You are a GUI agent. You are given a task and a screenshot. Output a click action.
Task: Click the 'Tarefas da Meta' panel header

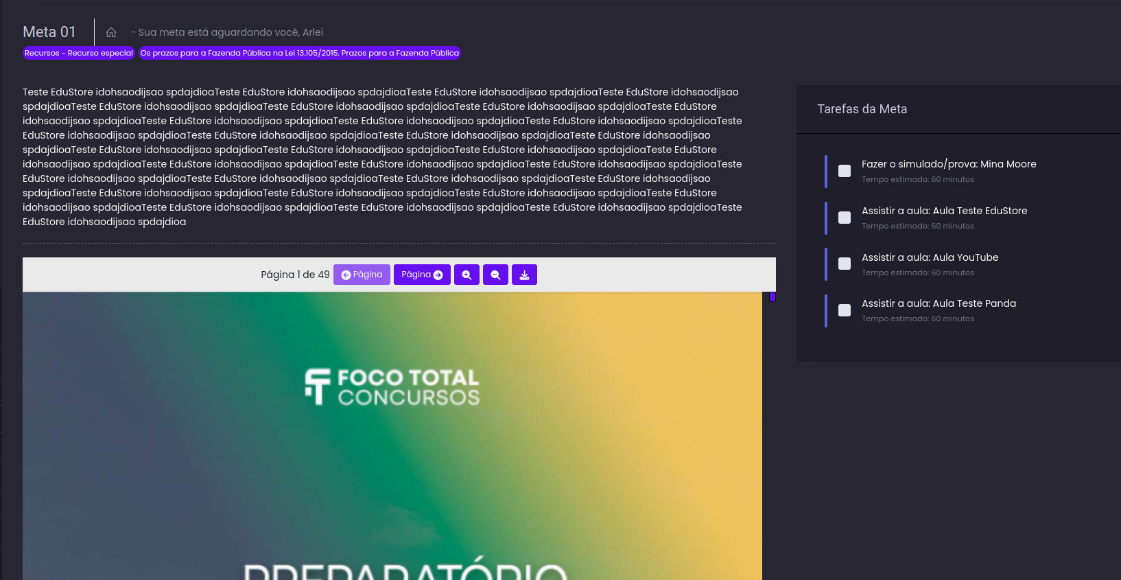862,109
